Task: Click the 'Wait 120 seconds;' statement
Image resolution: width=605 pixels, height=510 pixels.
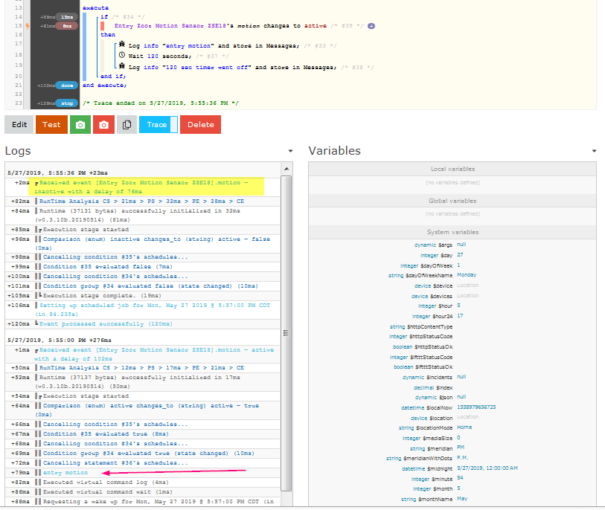Action: point(160,57)
